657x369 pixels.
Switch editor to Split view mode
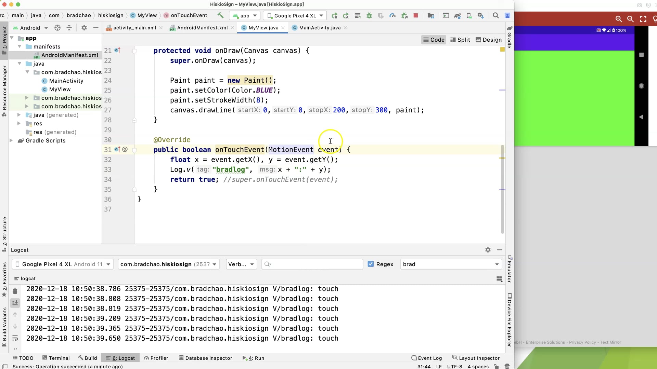pyautogui.click(x=460, y=40)
